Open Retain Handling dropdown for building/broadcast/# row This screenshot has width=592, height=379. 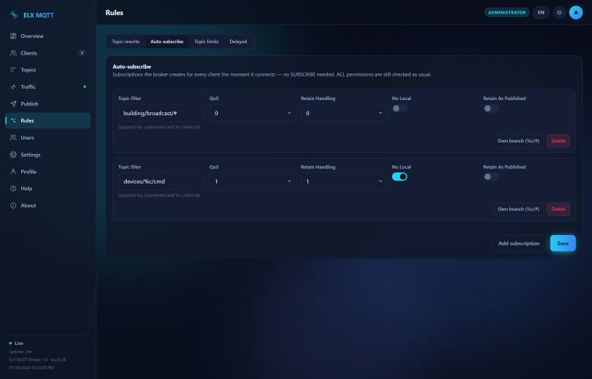(x=344, y=113)
